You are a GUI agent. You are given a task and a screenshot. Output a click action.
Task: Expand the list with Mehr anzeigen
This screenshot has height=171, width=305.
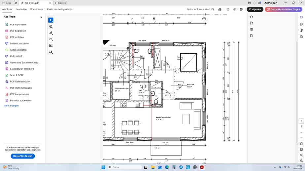point(11,106)
